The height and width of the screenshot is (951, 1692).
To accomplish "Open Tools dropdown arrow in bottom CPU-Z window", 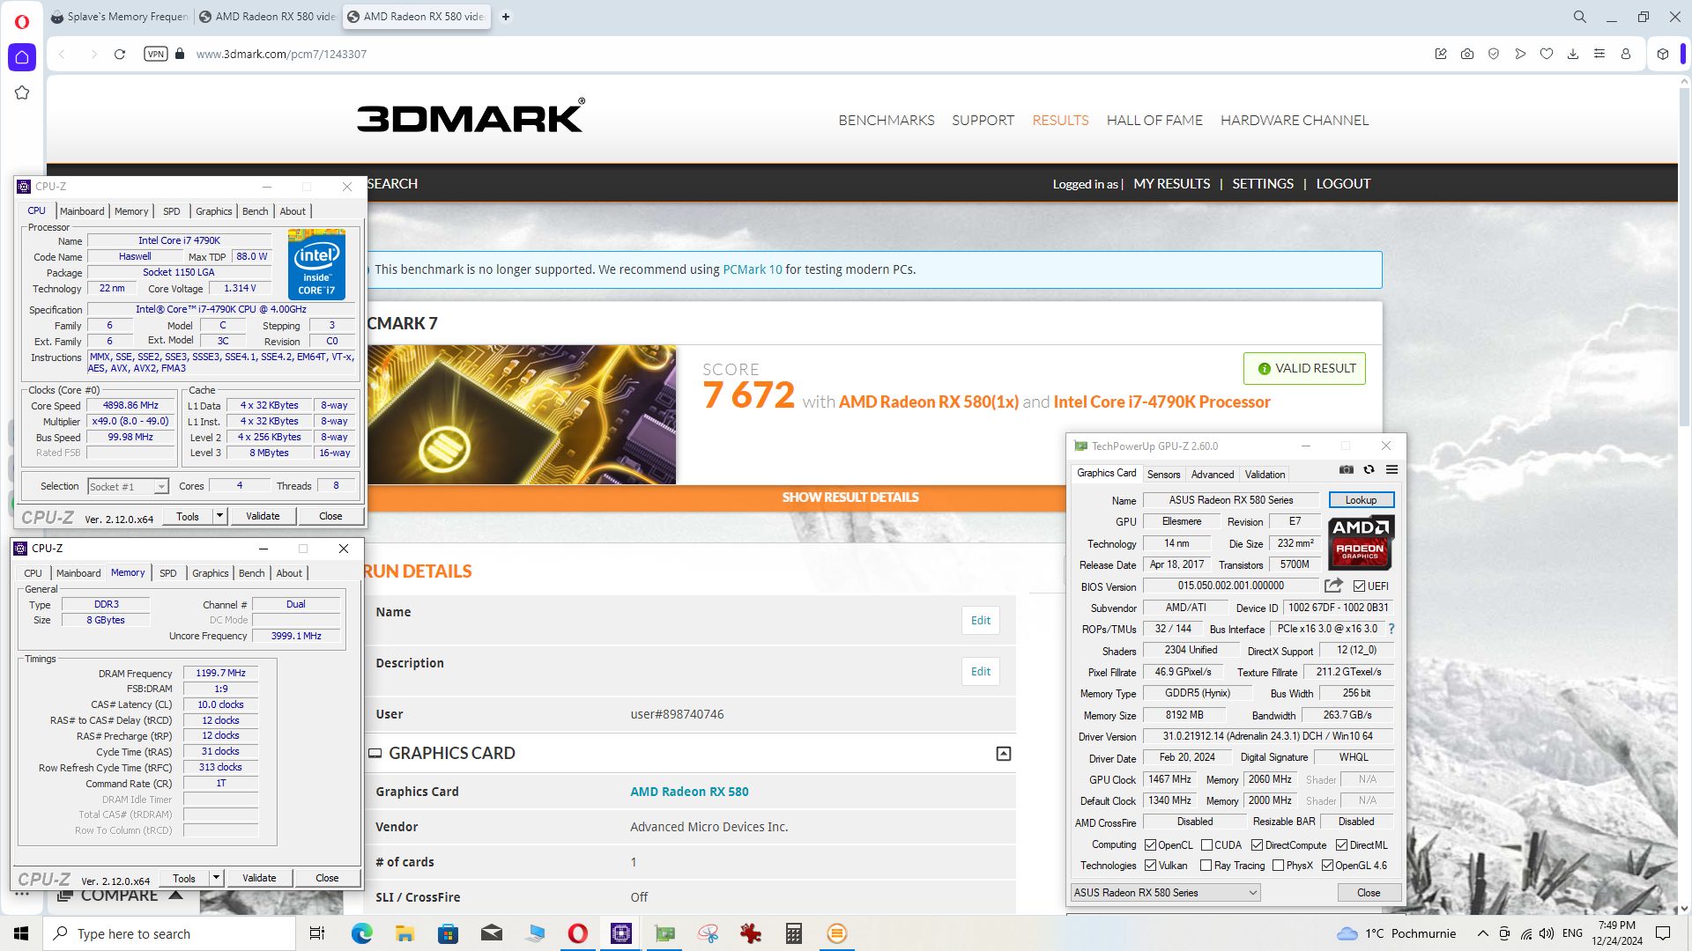I will pyautogui.click(x=216, y=878).
